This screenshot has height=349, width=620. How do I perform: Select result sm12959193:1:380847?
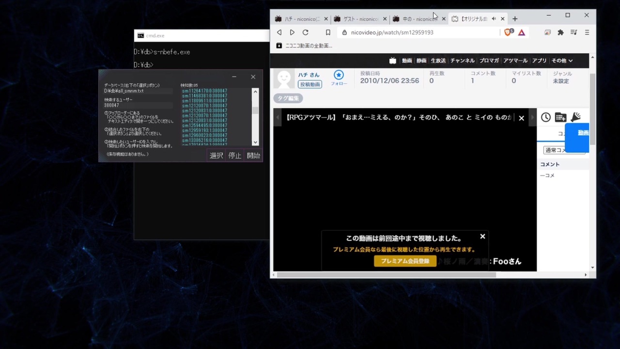[x=204, y=130]
